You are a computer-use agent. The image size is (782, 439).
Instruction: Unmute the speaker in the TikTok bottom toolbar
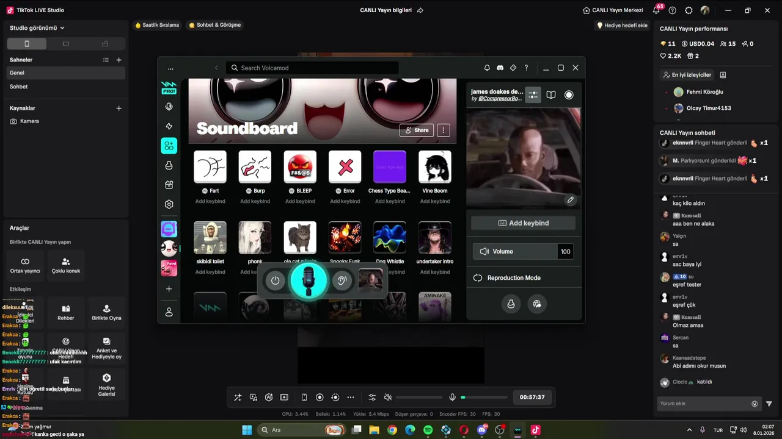(387, 398)
